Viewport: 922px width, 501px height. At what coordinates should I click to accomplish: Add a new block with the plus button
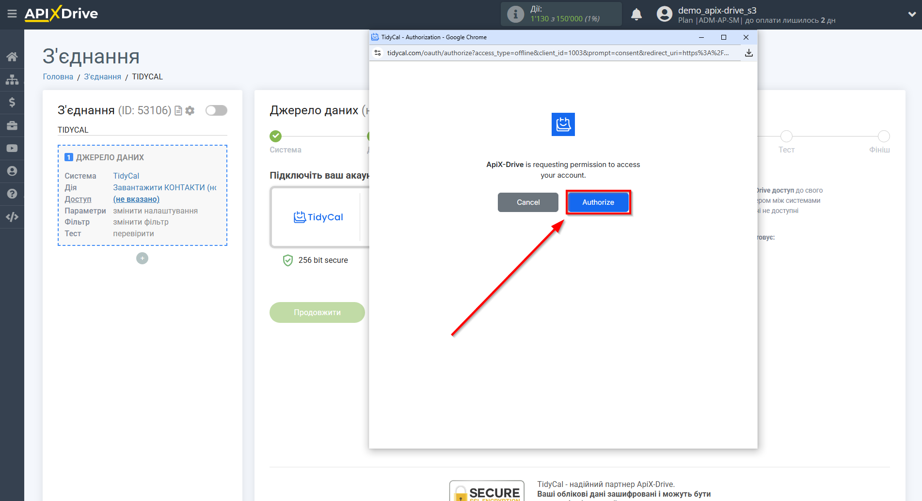pyautogui.click(x=142, y=258)
